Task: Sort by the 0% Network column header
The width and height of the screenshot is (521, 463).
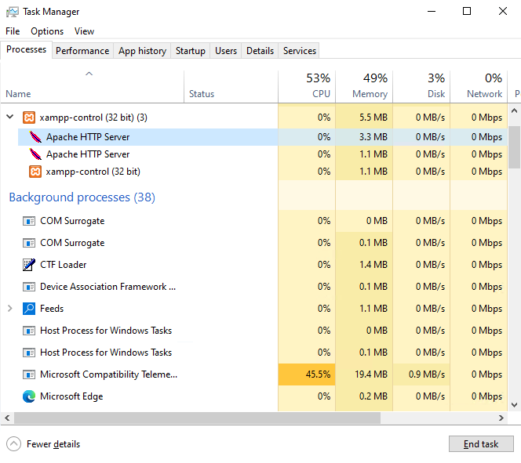Action: click(x=479, y=86)
